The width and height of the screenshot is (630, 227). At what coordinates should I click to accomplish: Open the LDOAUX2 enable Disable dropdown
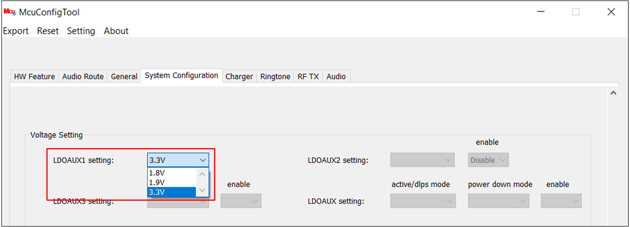coord(488,160)
